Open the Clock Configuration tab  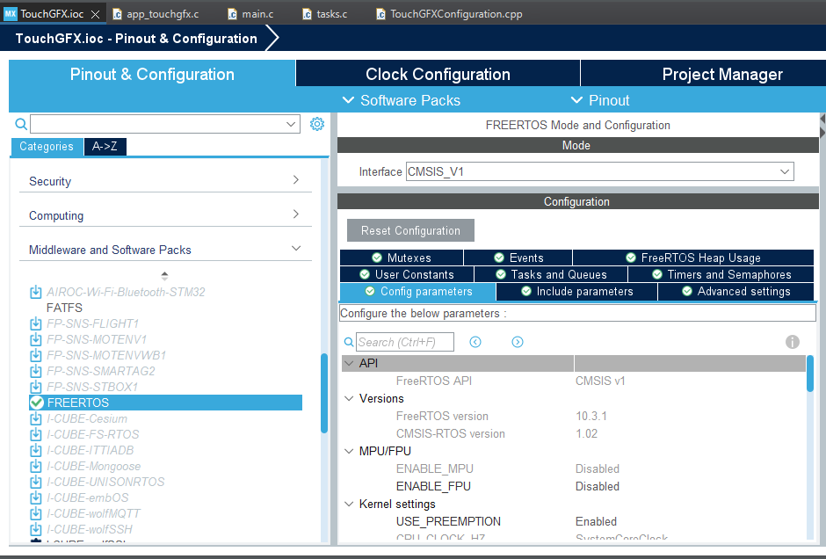pyautogui.click(x=438, y=74)
